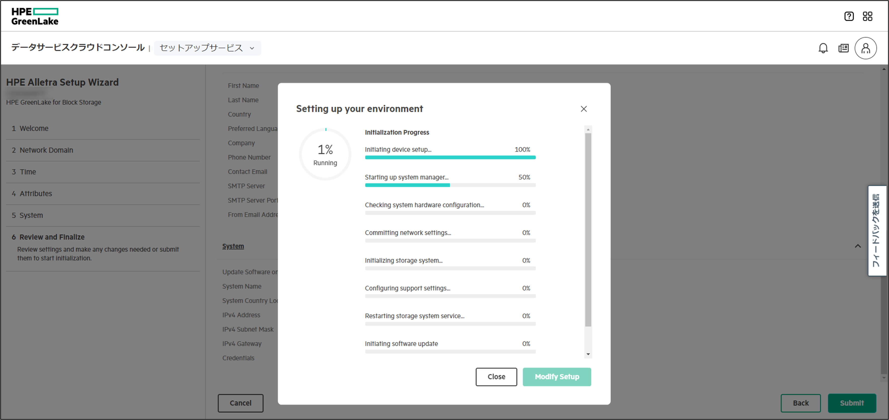Open the apps grid launcher icon
Image resolution: width=889 pixels, height=420 pixels.
click(x=867, y=16)
